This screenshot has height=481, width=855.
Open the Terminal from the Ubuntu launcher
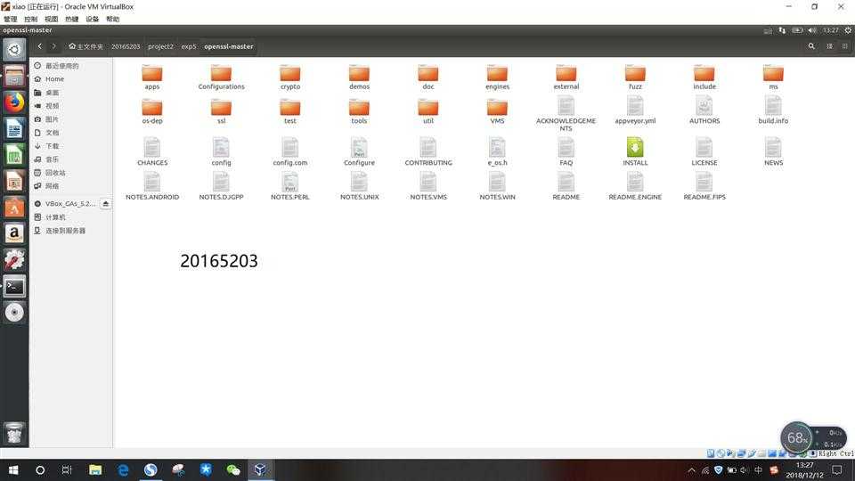(x=14, y=286)
